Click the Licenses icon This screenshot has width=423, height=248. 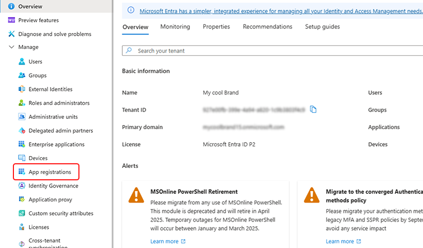click(22, 227)
